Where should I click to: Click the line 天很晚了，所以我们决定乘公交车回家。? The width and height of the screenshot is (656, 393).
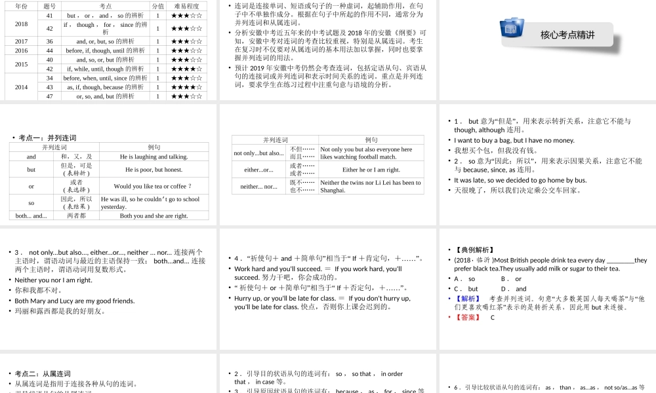point(518,190)
